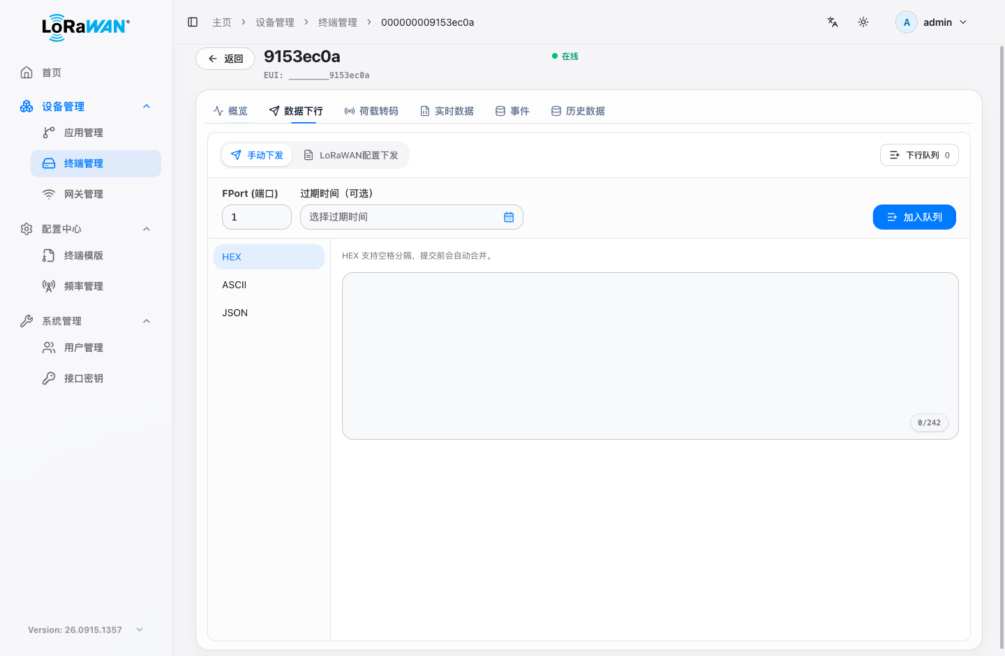Switch to the 历史数据 tab
Viewport: 1005px width, 656px height.
click(578, 111)
